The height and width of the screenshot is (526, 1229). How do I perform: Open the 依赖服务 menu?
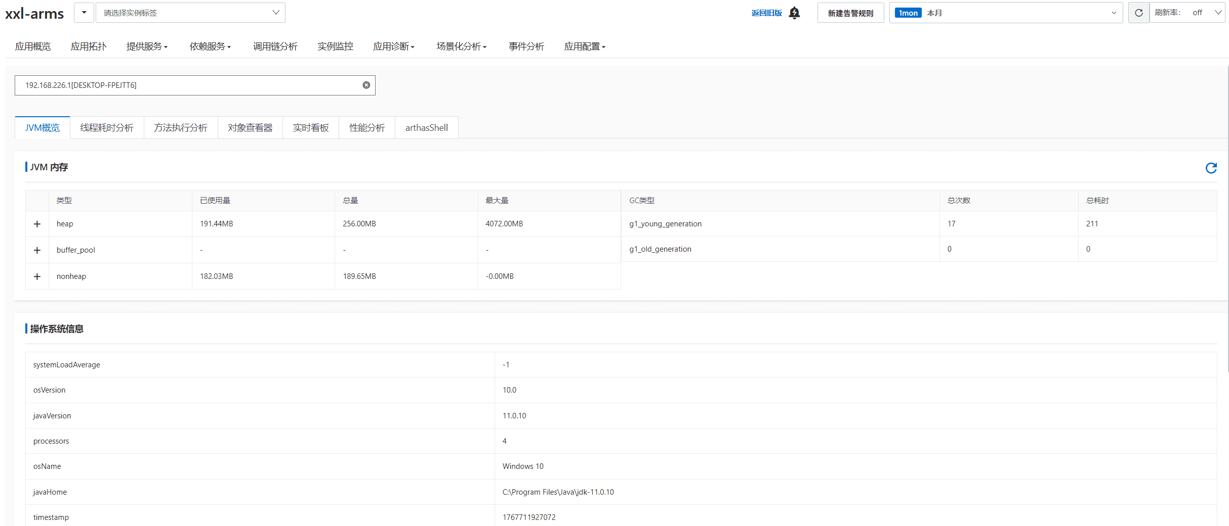pos(210,46)
